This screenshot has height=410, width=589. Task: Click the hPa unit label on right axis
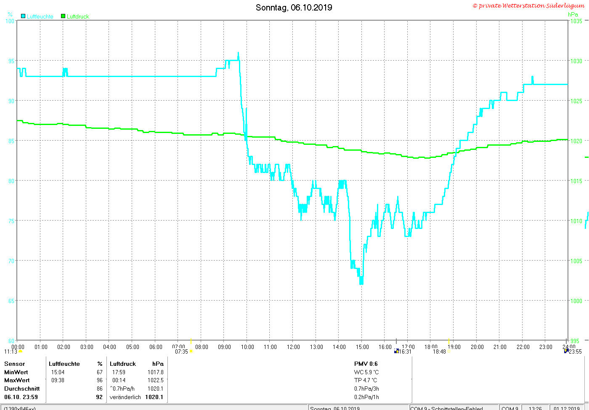[573, 14]
